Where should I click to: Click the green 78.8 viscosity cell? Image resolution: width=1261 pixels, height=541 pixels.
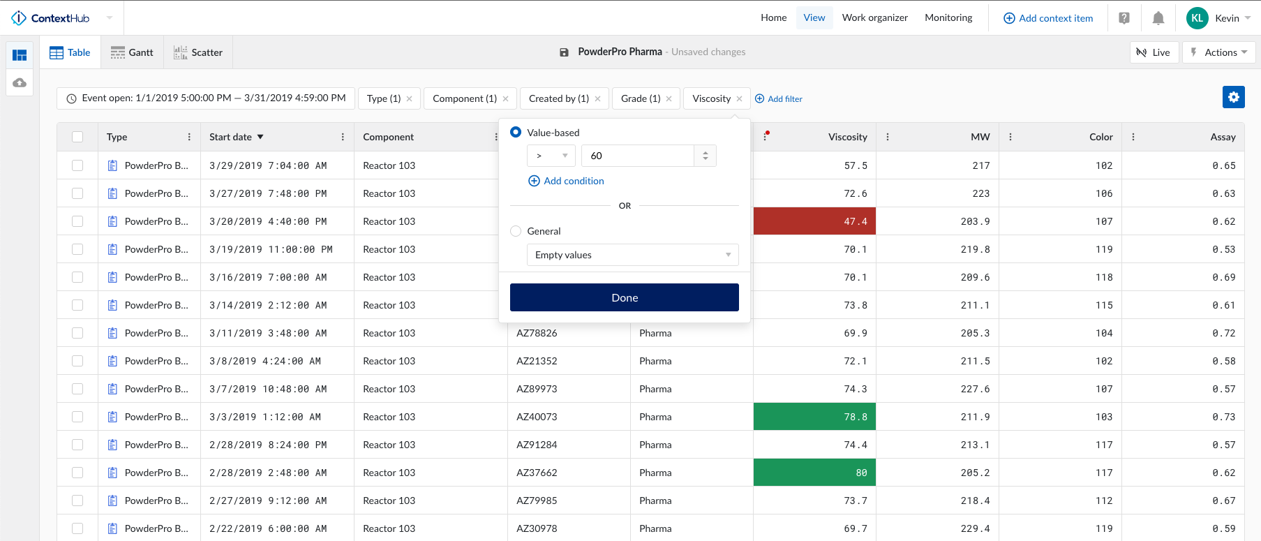point(815,417)
